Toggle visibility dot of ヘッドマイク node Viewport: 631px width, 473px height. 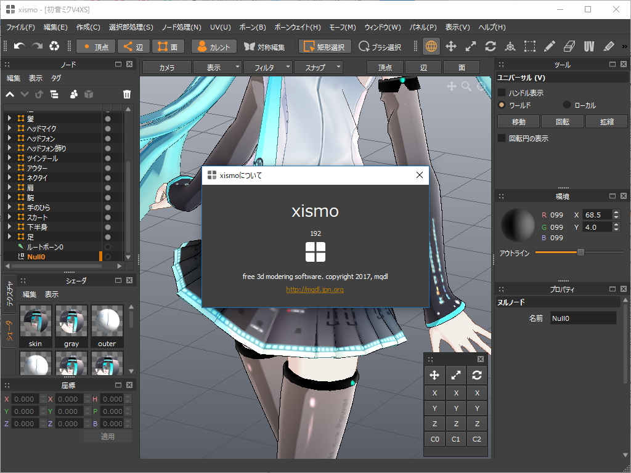pos(107,129)
